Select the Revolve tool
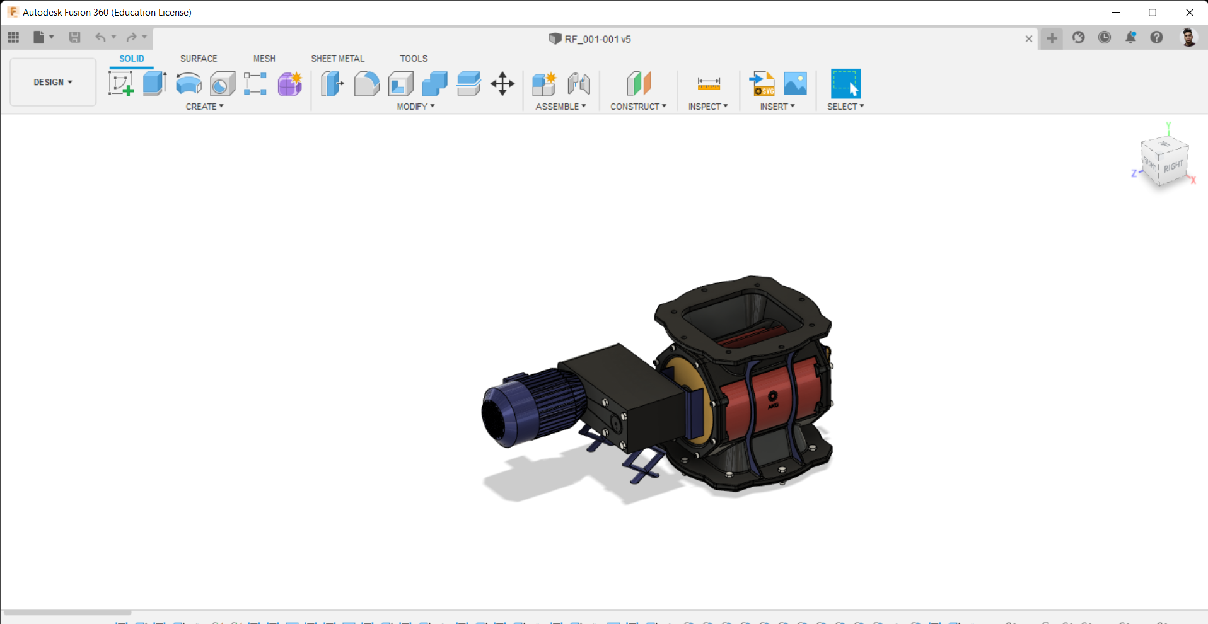 (189, 83)
